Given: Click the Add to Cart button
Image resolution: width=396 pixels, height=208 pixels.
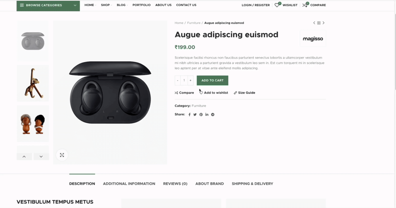Looking at the screenshot, I should 212,80.
